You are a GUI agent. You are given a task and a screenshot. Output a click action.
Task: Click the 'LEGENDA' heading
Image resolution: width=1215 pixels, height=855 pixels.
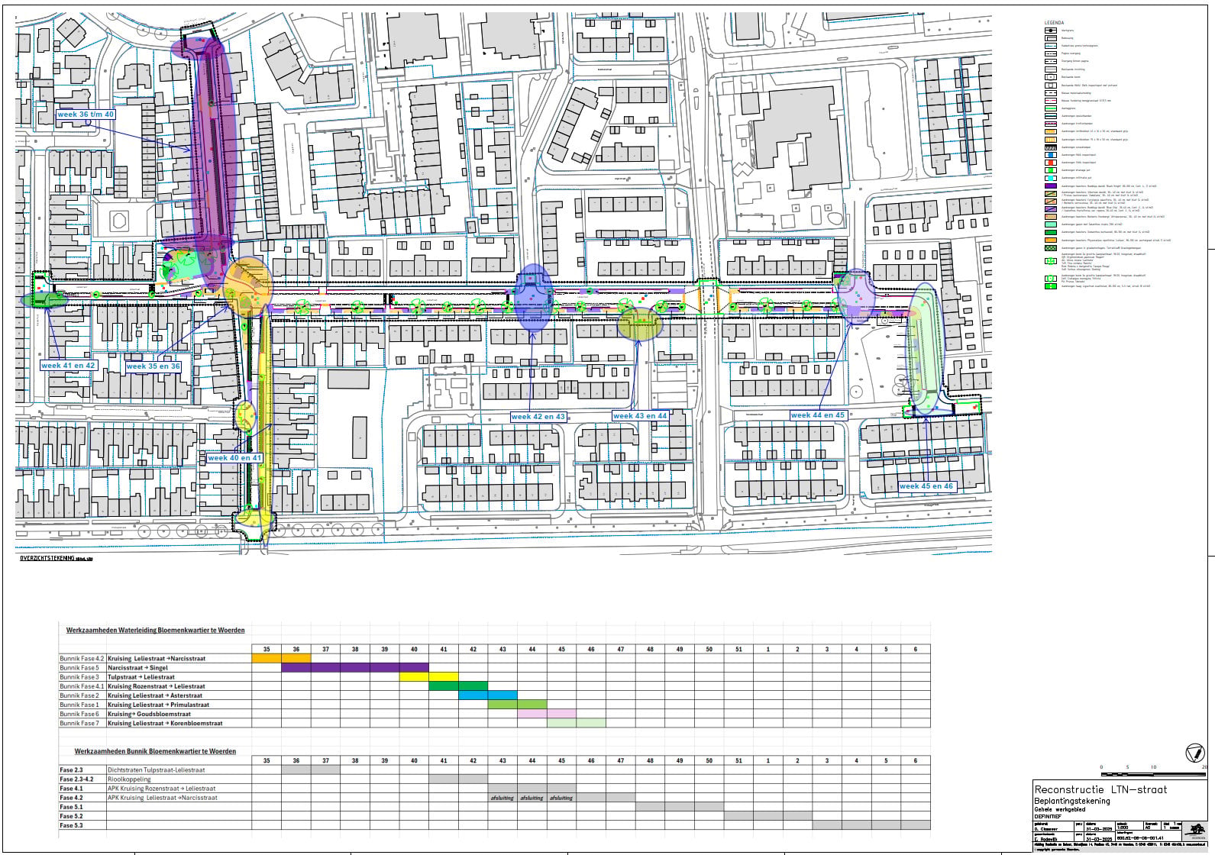tap(1054, 23)
